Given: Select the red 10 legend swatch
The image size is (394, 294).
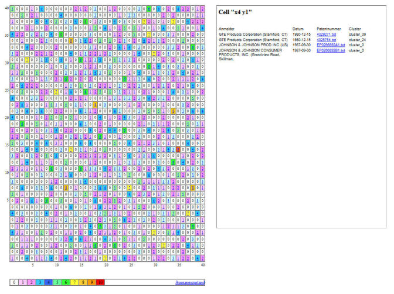Looking at the screenshot, I should pos(100,282).
